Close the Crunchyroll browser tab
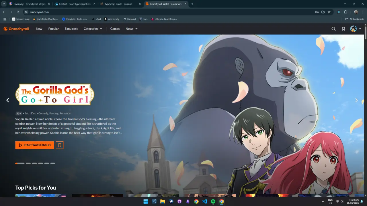 click(185, 4)
